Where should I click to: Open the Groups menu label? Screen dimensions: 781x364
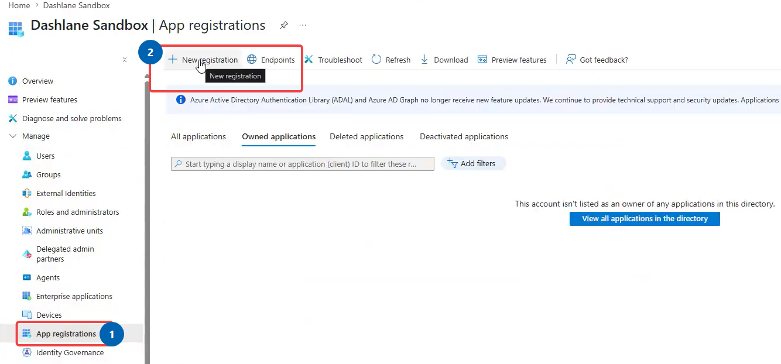click(x=48, y=174)
